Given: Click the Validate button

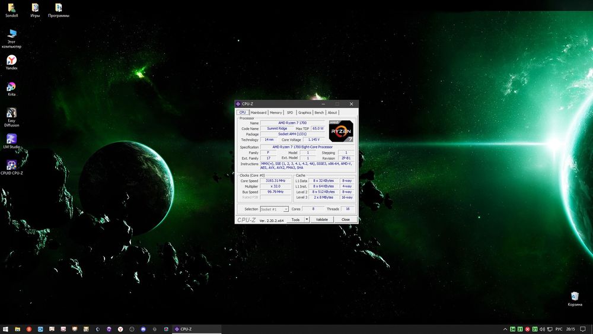Looking at the screenshot, I should point(322,220).
